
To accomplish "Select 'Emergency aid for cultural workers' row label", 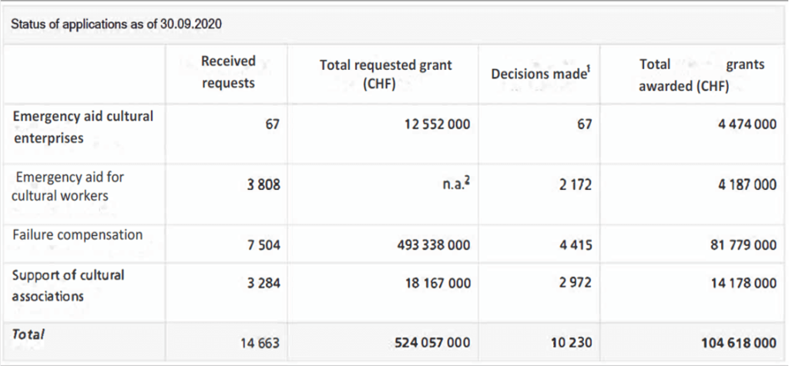I will [69, 186].
